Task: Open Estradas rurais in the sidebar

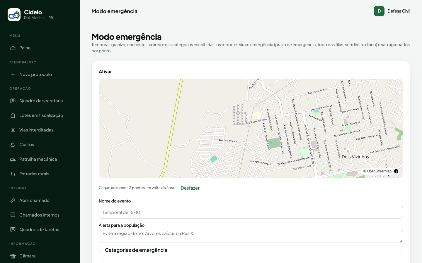Action: pos(40,174)
